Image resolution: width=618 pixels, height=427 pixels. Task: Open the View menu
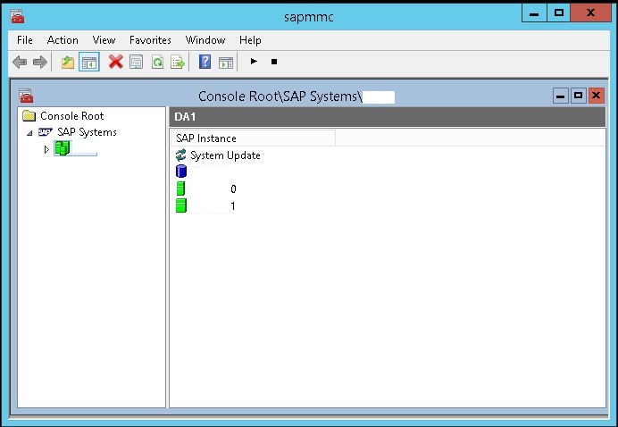(104, 40)
